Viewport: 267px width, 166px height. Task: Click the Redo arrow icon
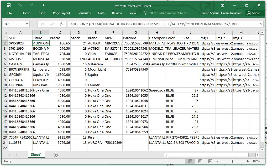31,5
